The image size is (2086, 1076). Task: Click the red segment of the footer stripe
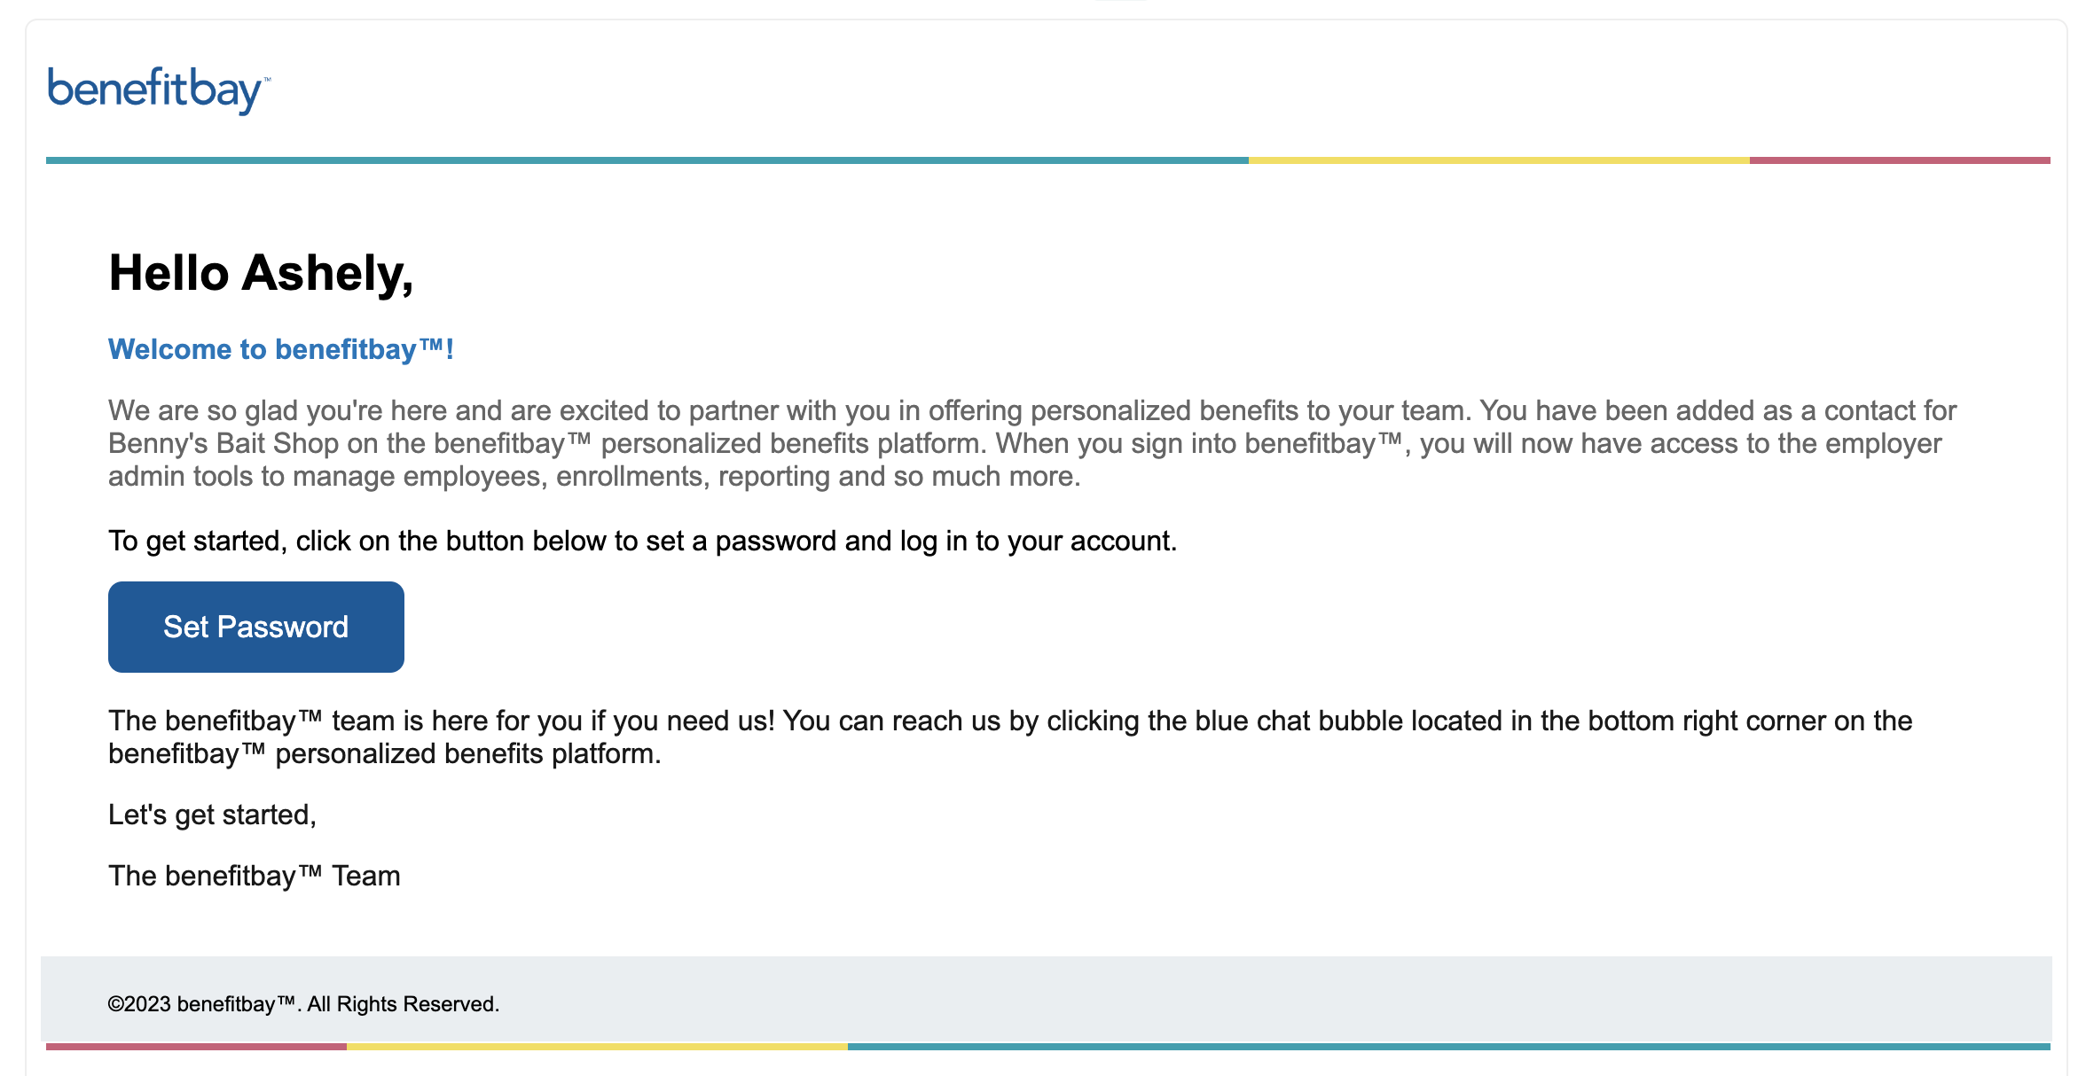point(196,1047)
